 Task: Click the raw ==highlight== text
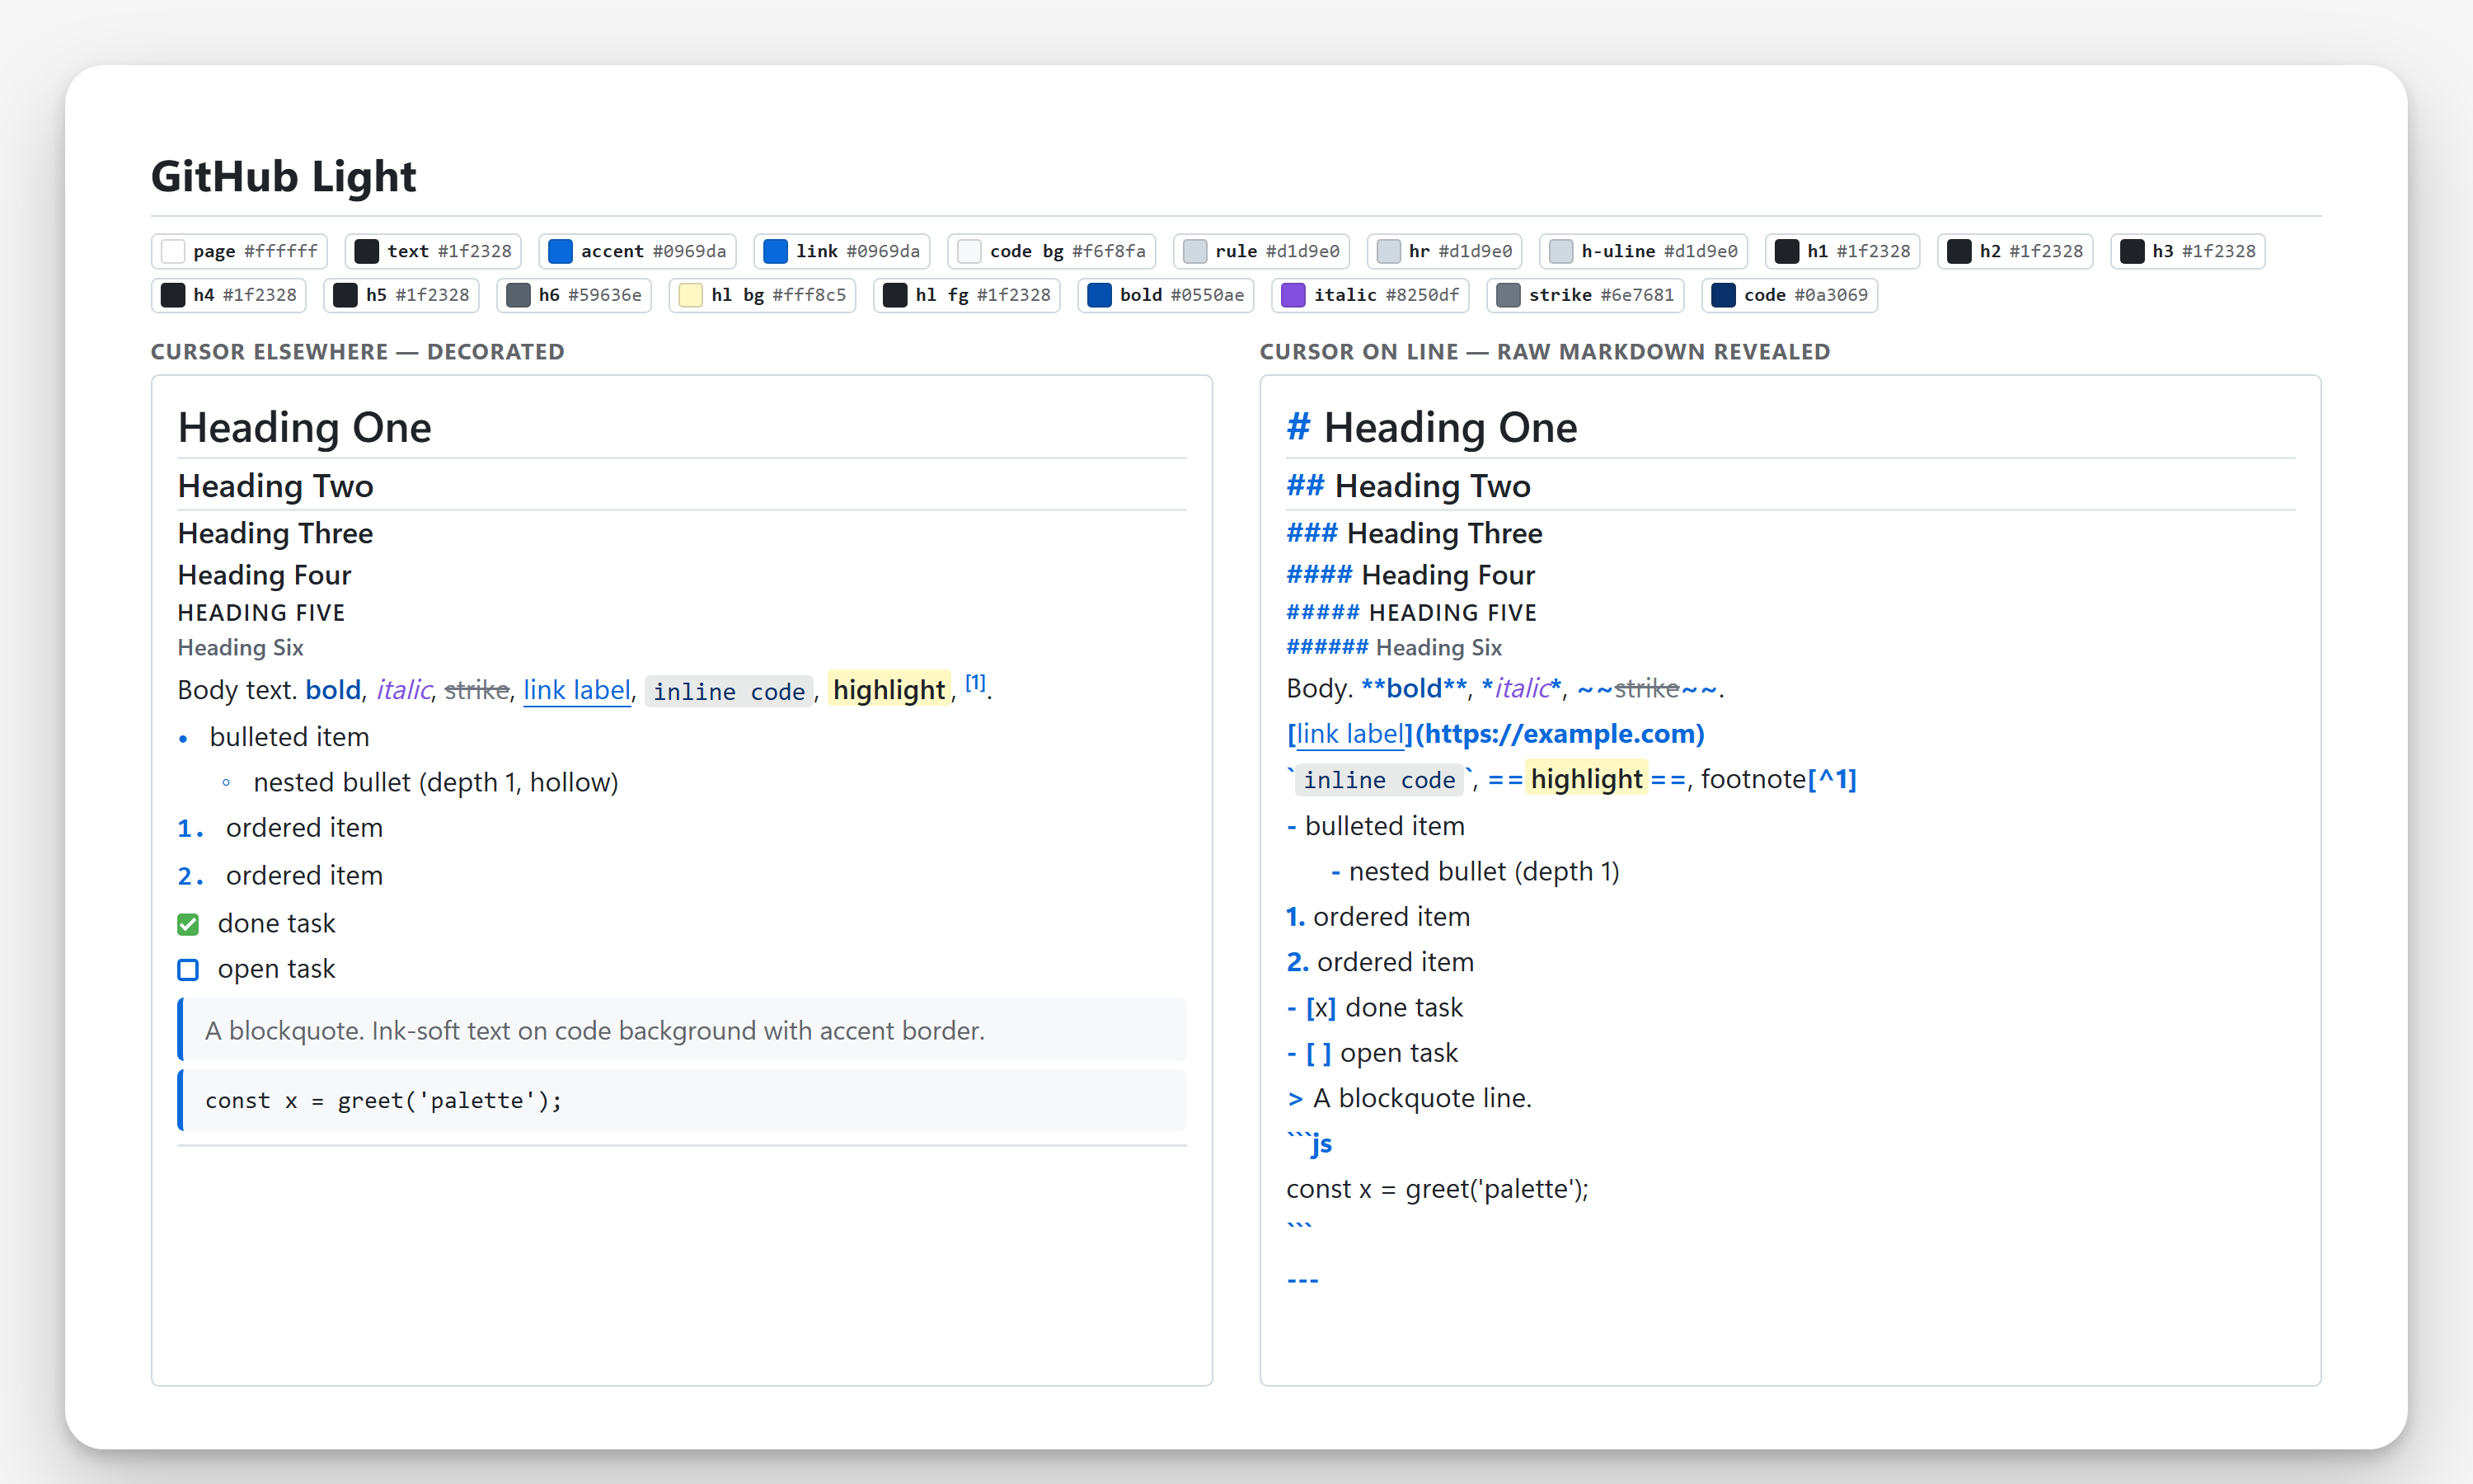pyautogui.click(x=1586, y=779)
